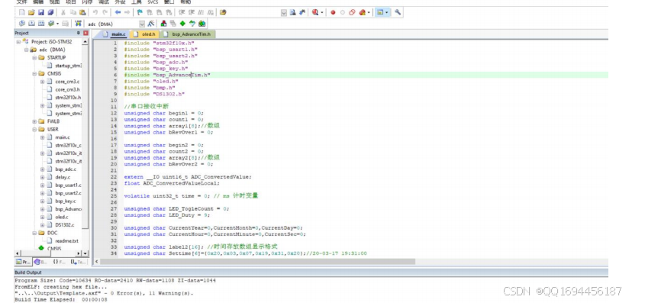Click green diamond Run-Time Environment icon

[x=182, y=24]
